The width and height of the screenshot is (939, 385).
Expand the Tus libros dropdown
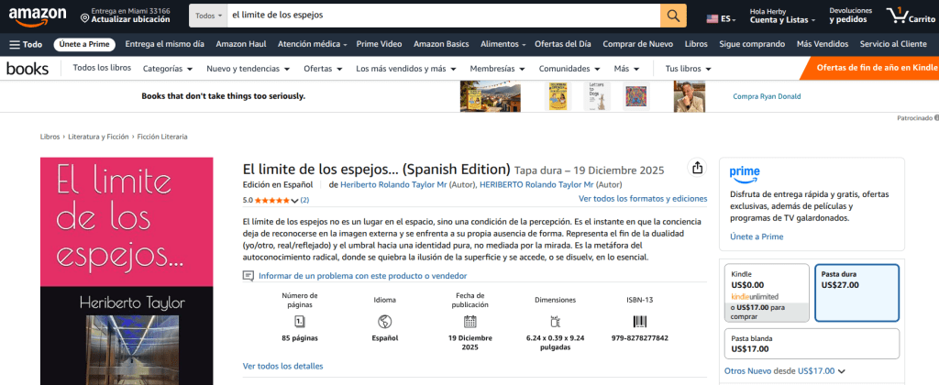pyautogui.click(x=688, y=69)
